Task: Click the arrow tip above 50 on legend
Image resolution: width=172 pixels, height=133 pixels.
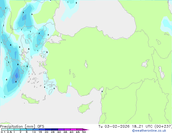Action: tap(86, 129)
